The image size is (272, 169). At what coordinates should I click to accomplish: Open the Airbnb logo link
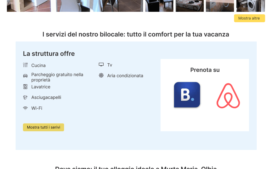click(x=228, y=96)
